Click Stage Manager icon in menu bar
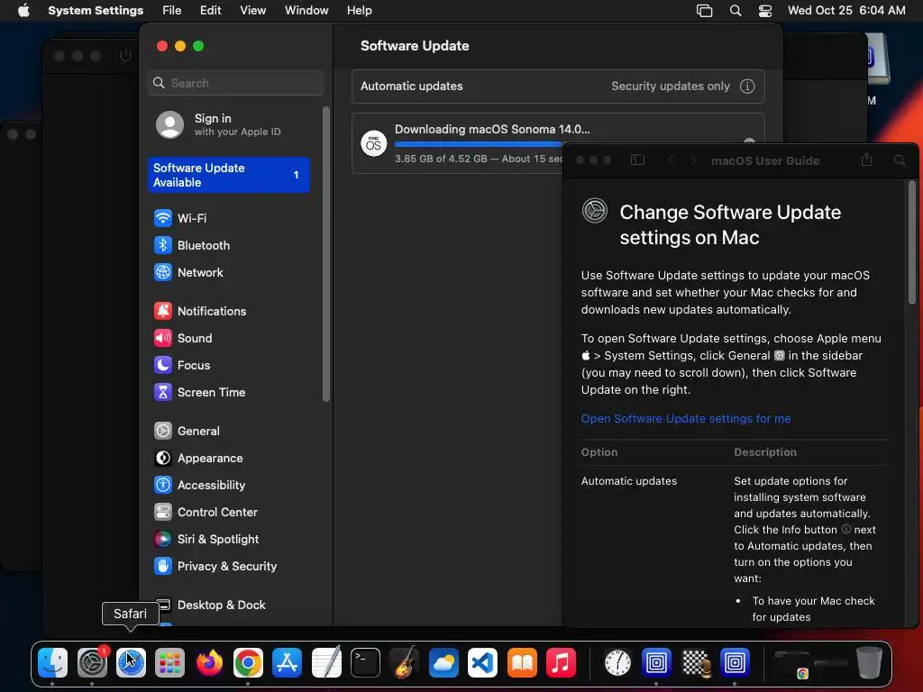The height and width of the screenshot is (692, 923). click(705, 11)
